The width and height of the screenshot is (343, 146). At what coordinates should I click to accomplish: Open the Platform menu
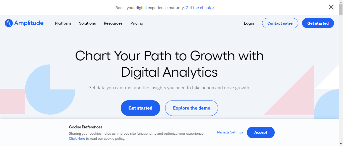(63, 23)
